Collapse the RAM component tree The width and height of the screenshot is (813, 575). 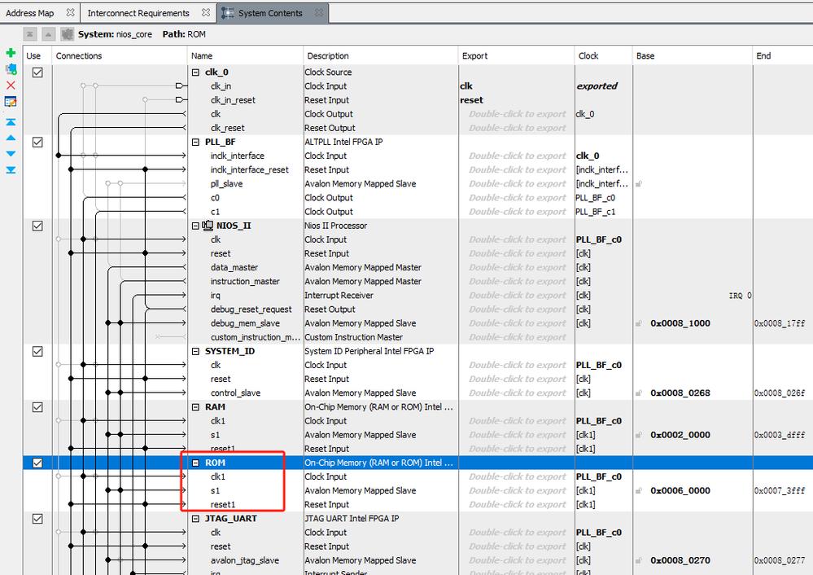point(195,407)
